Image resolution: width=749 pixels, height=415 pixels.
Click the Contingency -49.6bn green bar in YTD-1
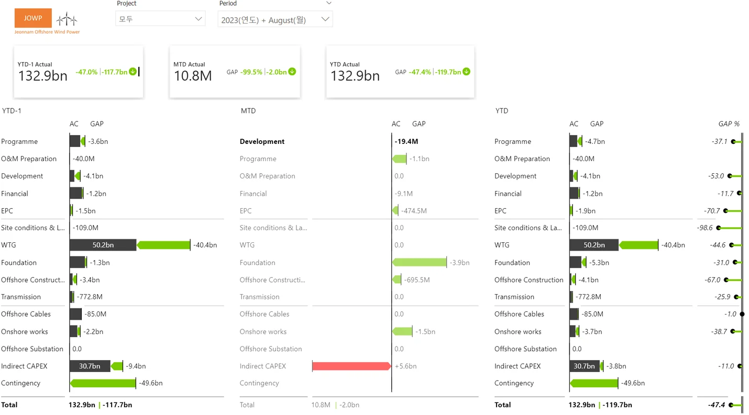click(103, 383)
